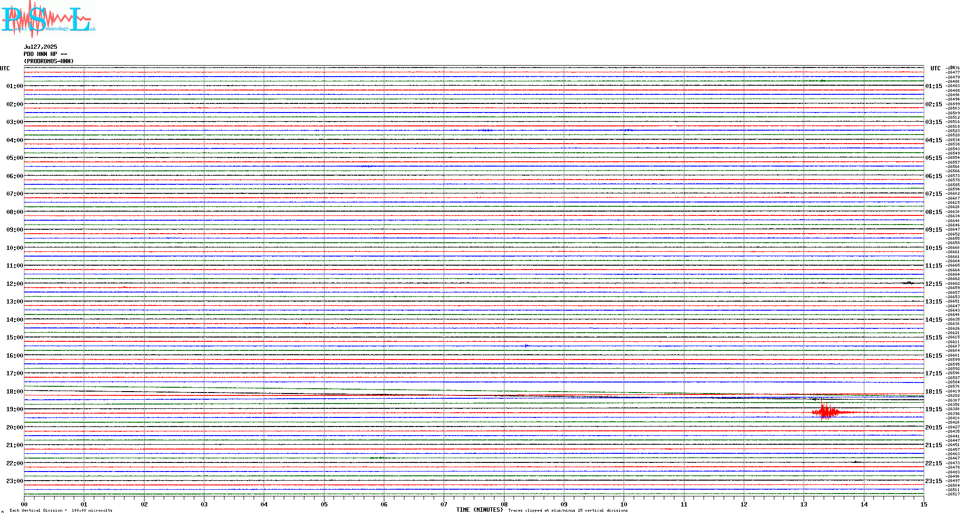962x517 pixels.
Task: Click the 07:15 end-time label
Action: click(934, 194)
